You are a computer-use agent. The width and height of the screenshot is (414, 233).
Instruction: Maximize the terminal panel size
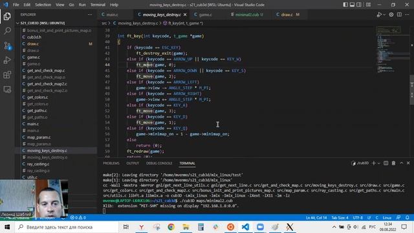(x=401, y=163)
